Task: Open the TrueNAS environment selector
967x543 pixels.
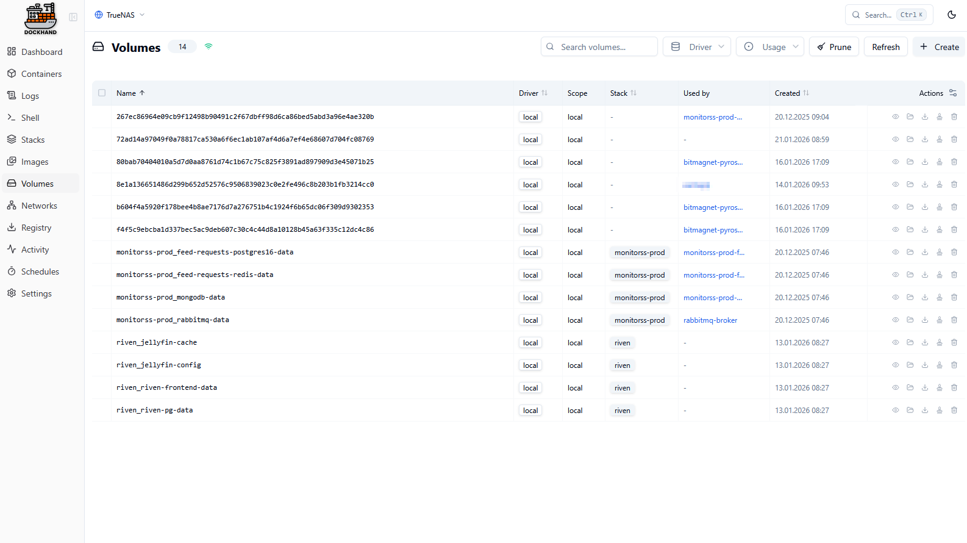Action: click(x=120, y=15)
